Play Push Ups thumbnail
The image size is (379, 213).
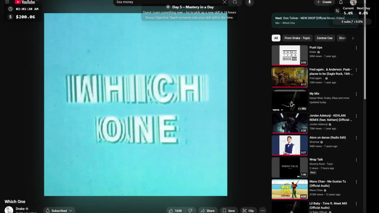click(290, 55)
